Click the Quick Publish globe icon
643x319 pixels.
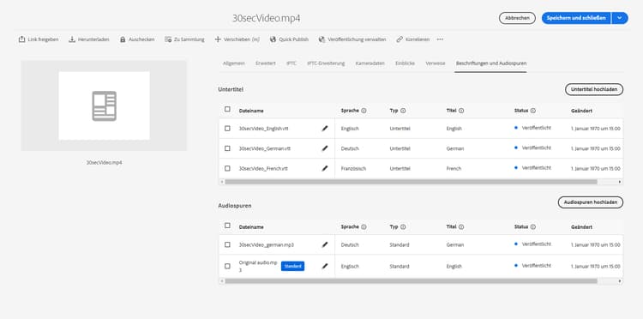click(273, 39)
